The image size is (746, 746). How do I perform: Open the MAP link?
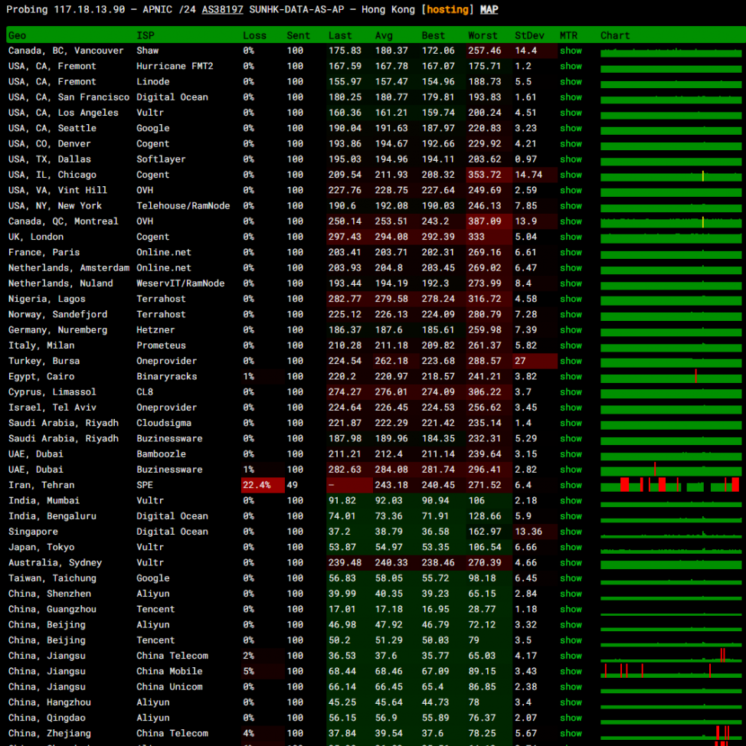489,9
